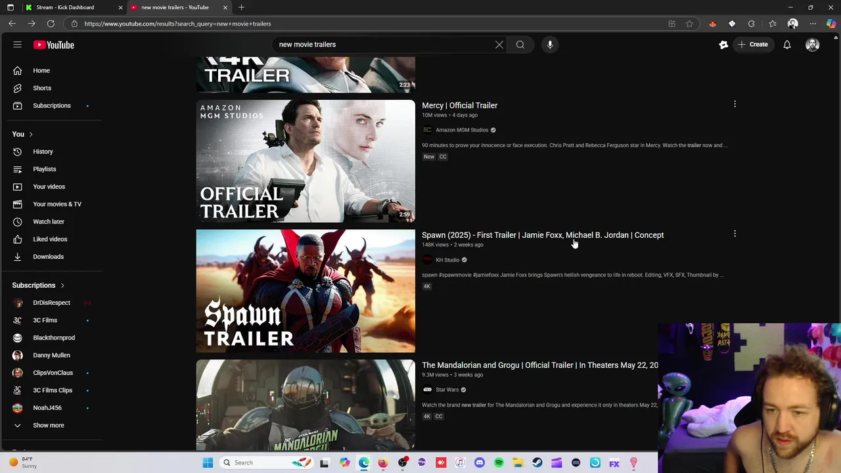Open the Windows Start menu
841x473 pixels.
tap(208, 462)
